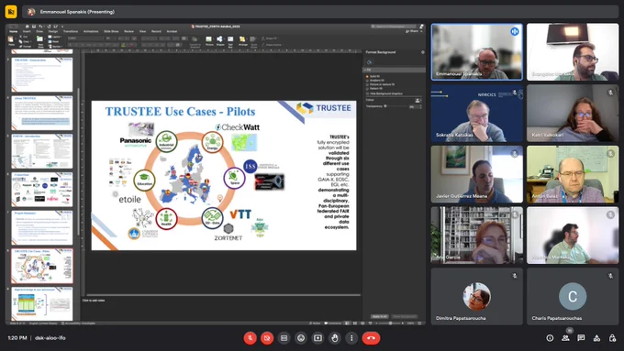The width and height of the screenshot is (624, 351).
Task: Switch to the Transitions ribbon tab
Action: pyautogui.click(x=71, y=31)
